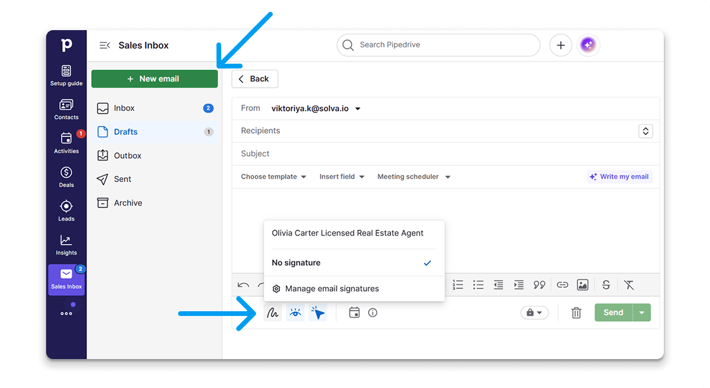Screen dimensions: 710x388
Task: Expand recipients Cc/Bcc toggle
Action: point(646,131)
